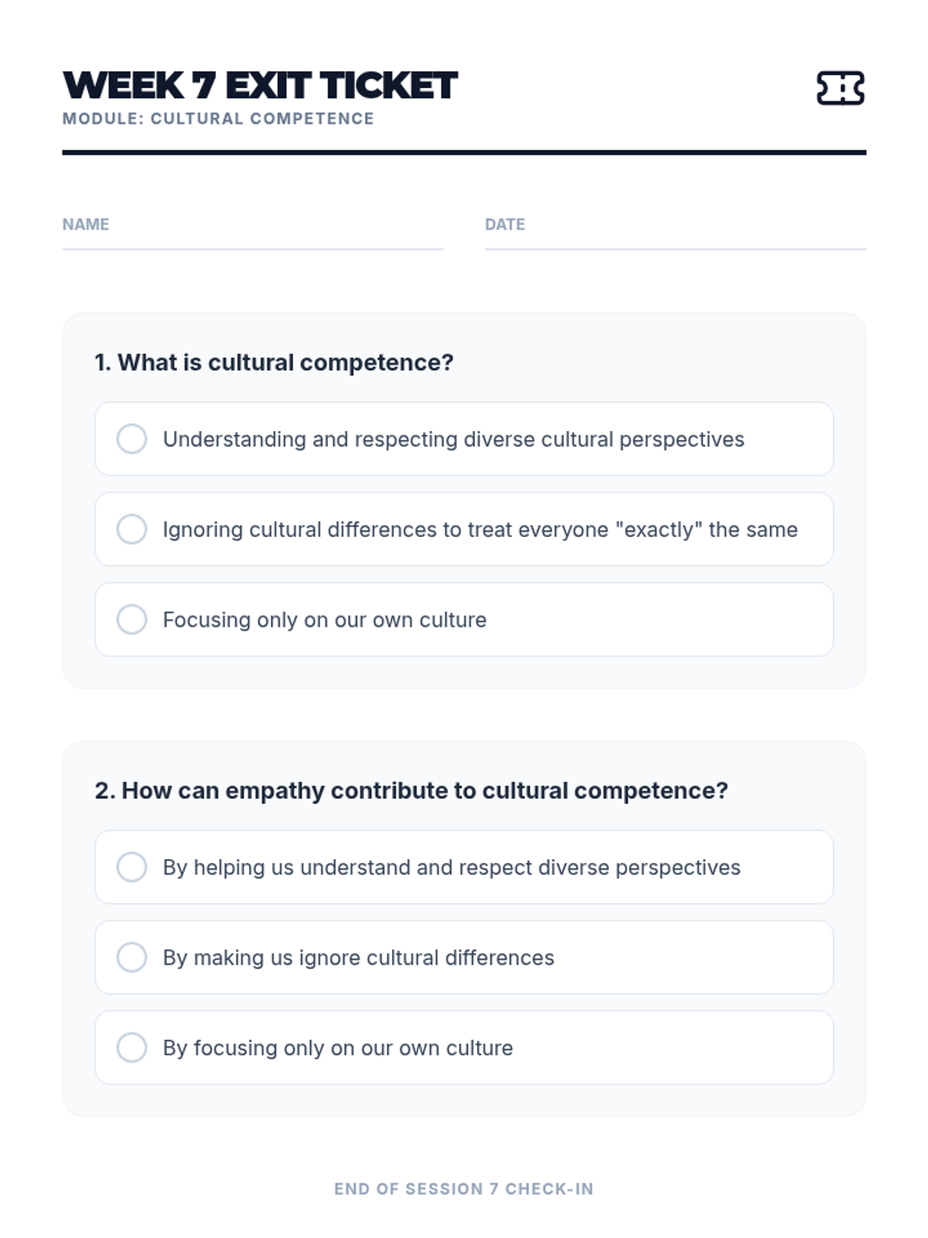Click the "How can empathy contribute" question heading
This screenshot has height=1238, width=928.
point(411,791)
